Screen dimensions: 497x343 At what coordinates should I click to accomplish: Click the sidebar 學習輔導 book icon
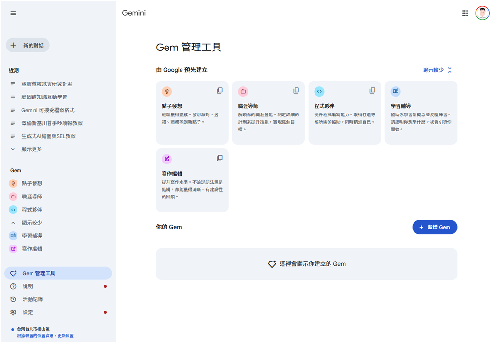[13, 236]
